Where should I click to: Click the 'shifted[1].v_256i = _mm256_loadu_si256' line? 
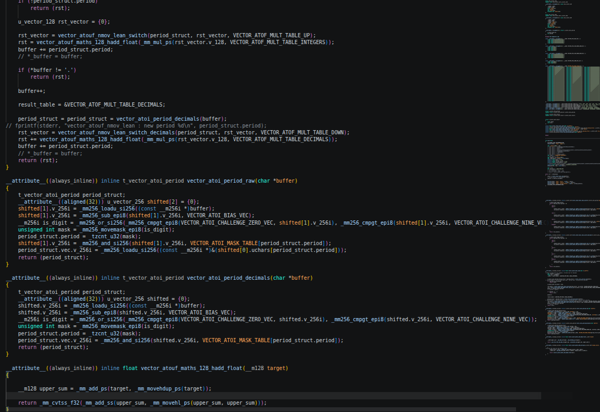117,208
